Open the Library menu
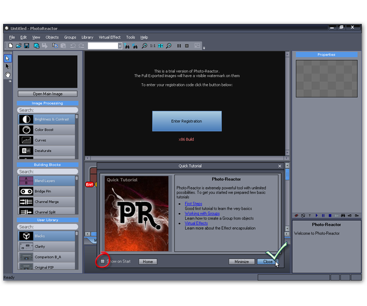Screen dimensions: 367x306 87,37
